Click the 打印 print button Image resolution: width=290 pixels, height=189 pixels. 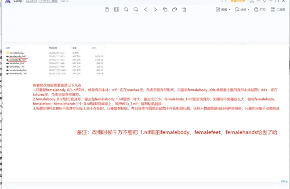coord(260,9)
